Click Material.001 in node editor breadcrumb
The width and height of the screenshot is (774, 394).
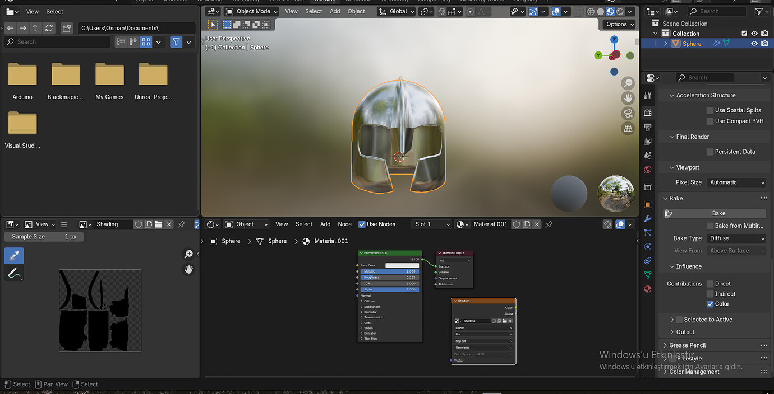click(331, 241)
